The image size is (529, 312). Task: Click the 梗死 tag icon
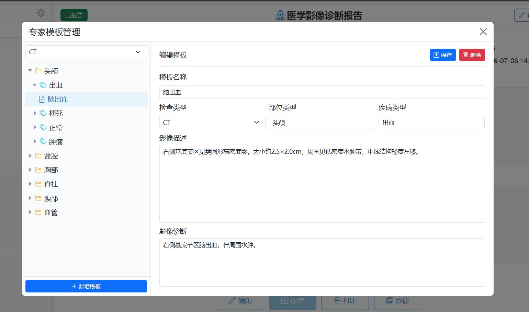point(43,113)
